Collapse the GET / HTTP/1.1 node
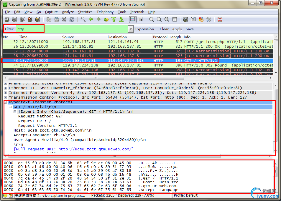Screen dimensions: 281x201 tap(10, 107)
